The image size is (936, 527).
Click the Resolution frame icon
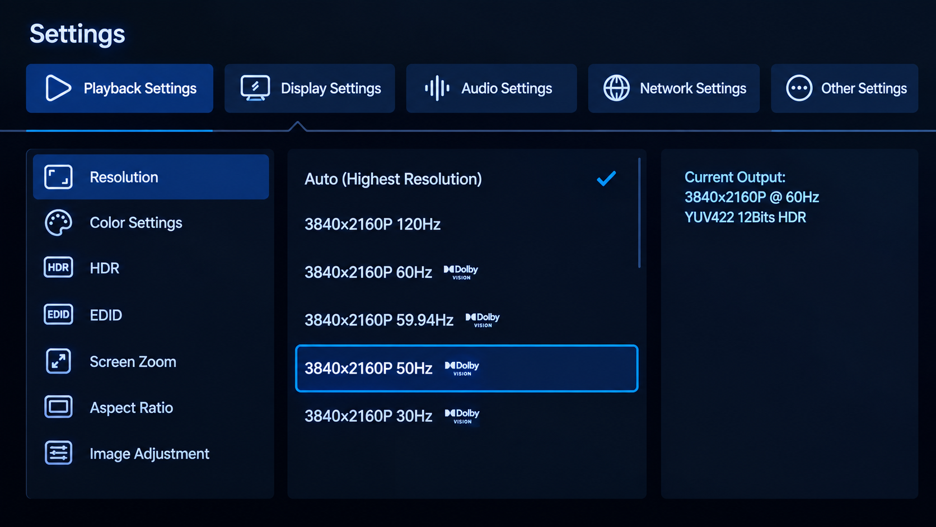[58, 177]
